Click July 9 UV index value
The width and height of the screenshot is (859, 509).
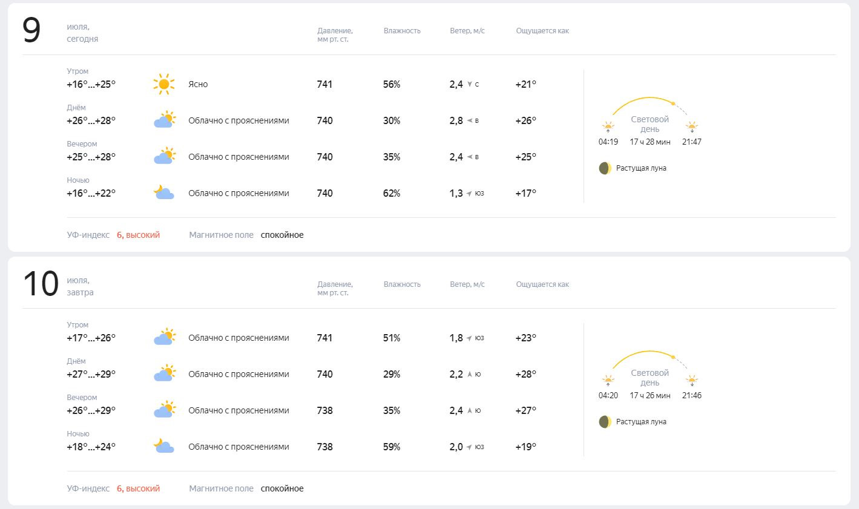pos(138,235)
